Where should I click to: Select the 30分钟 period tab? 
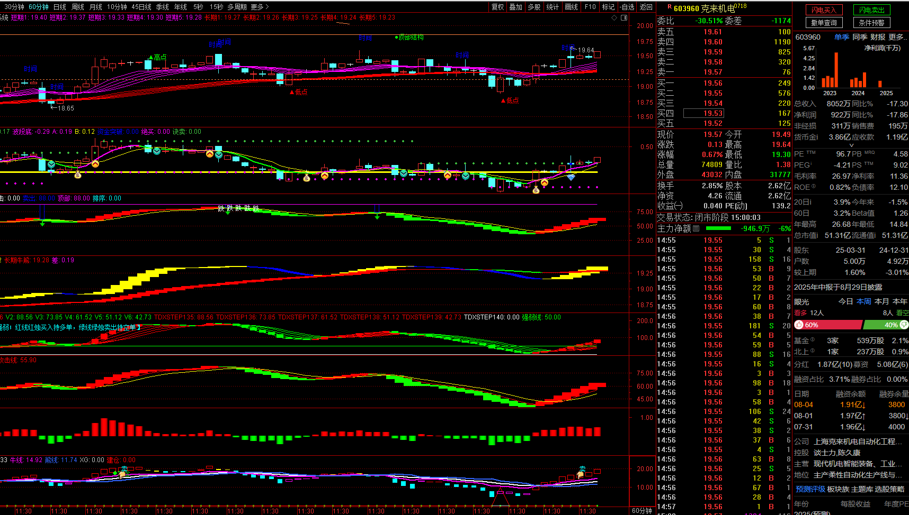point(14,7)
